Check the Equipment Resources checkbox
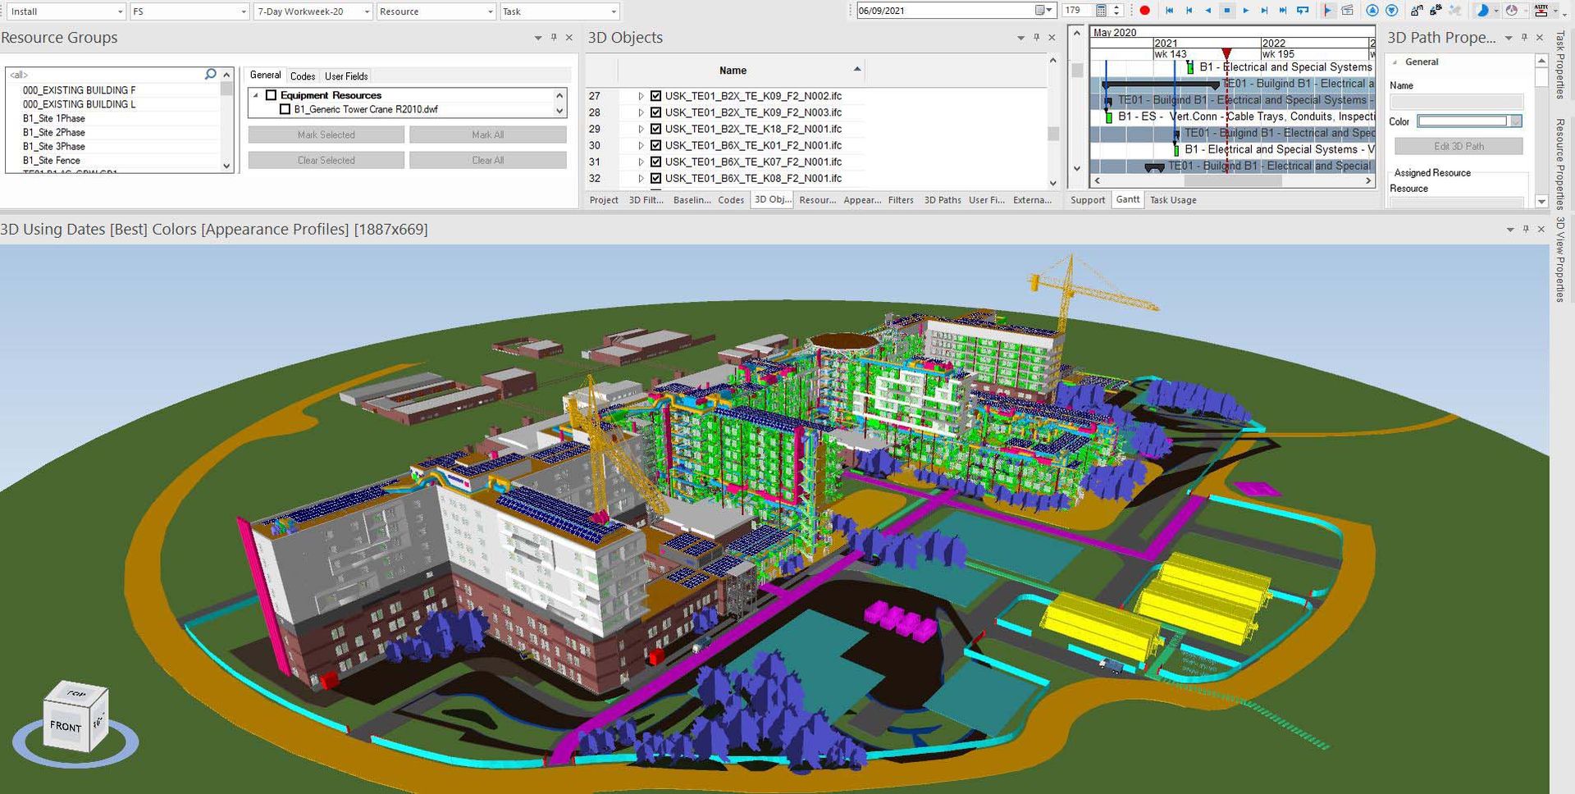This screenshot has height=794, width=1575. [271, 95]
